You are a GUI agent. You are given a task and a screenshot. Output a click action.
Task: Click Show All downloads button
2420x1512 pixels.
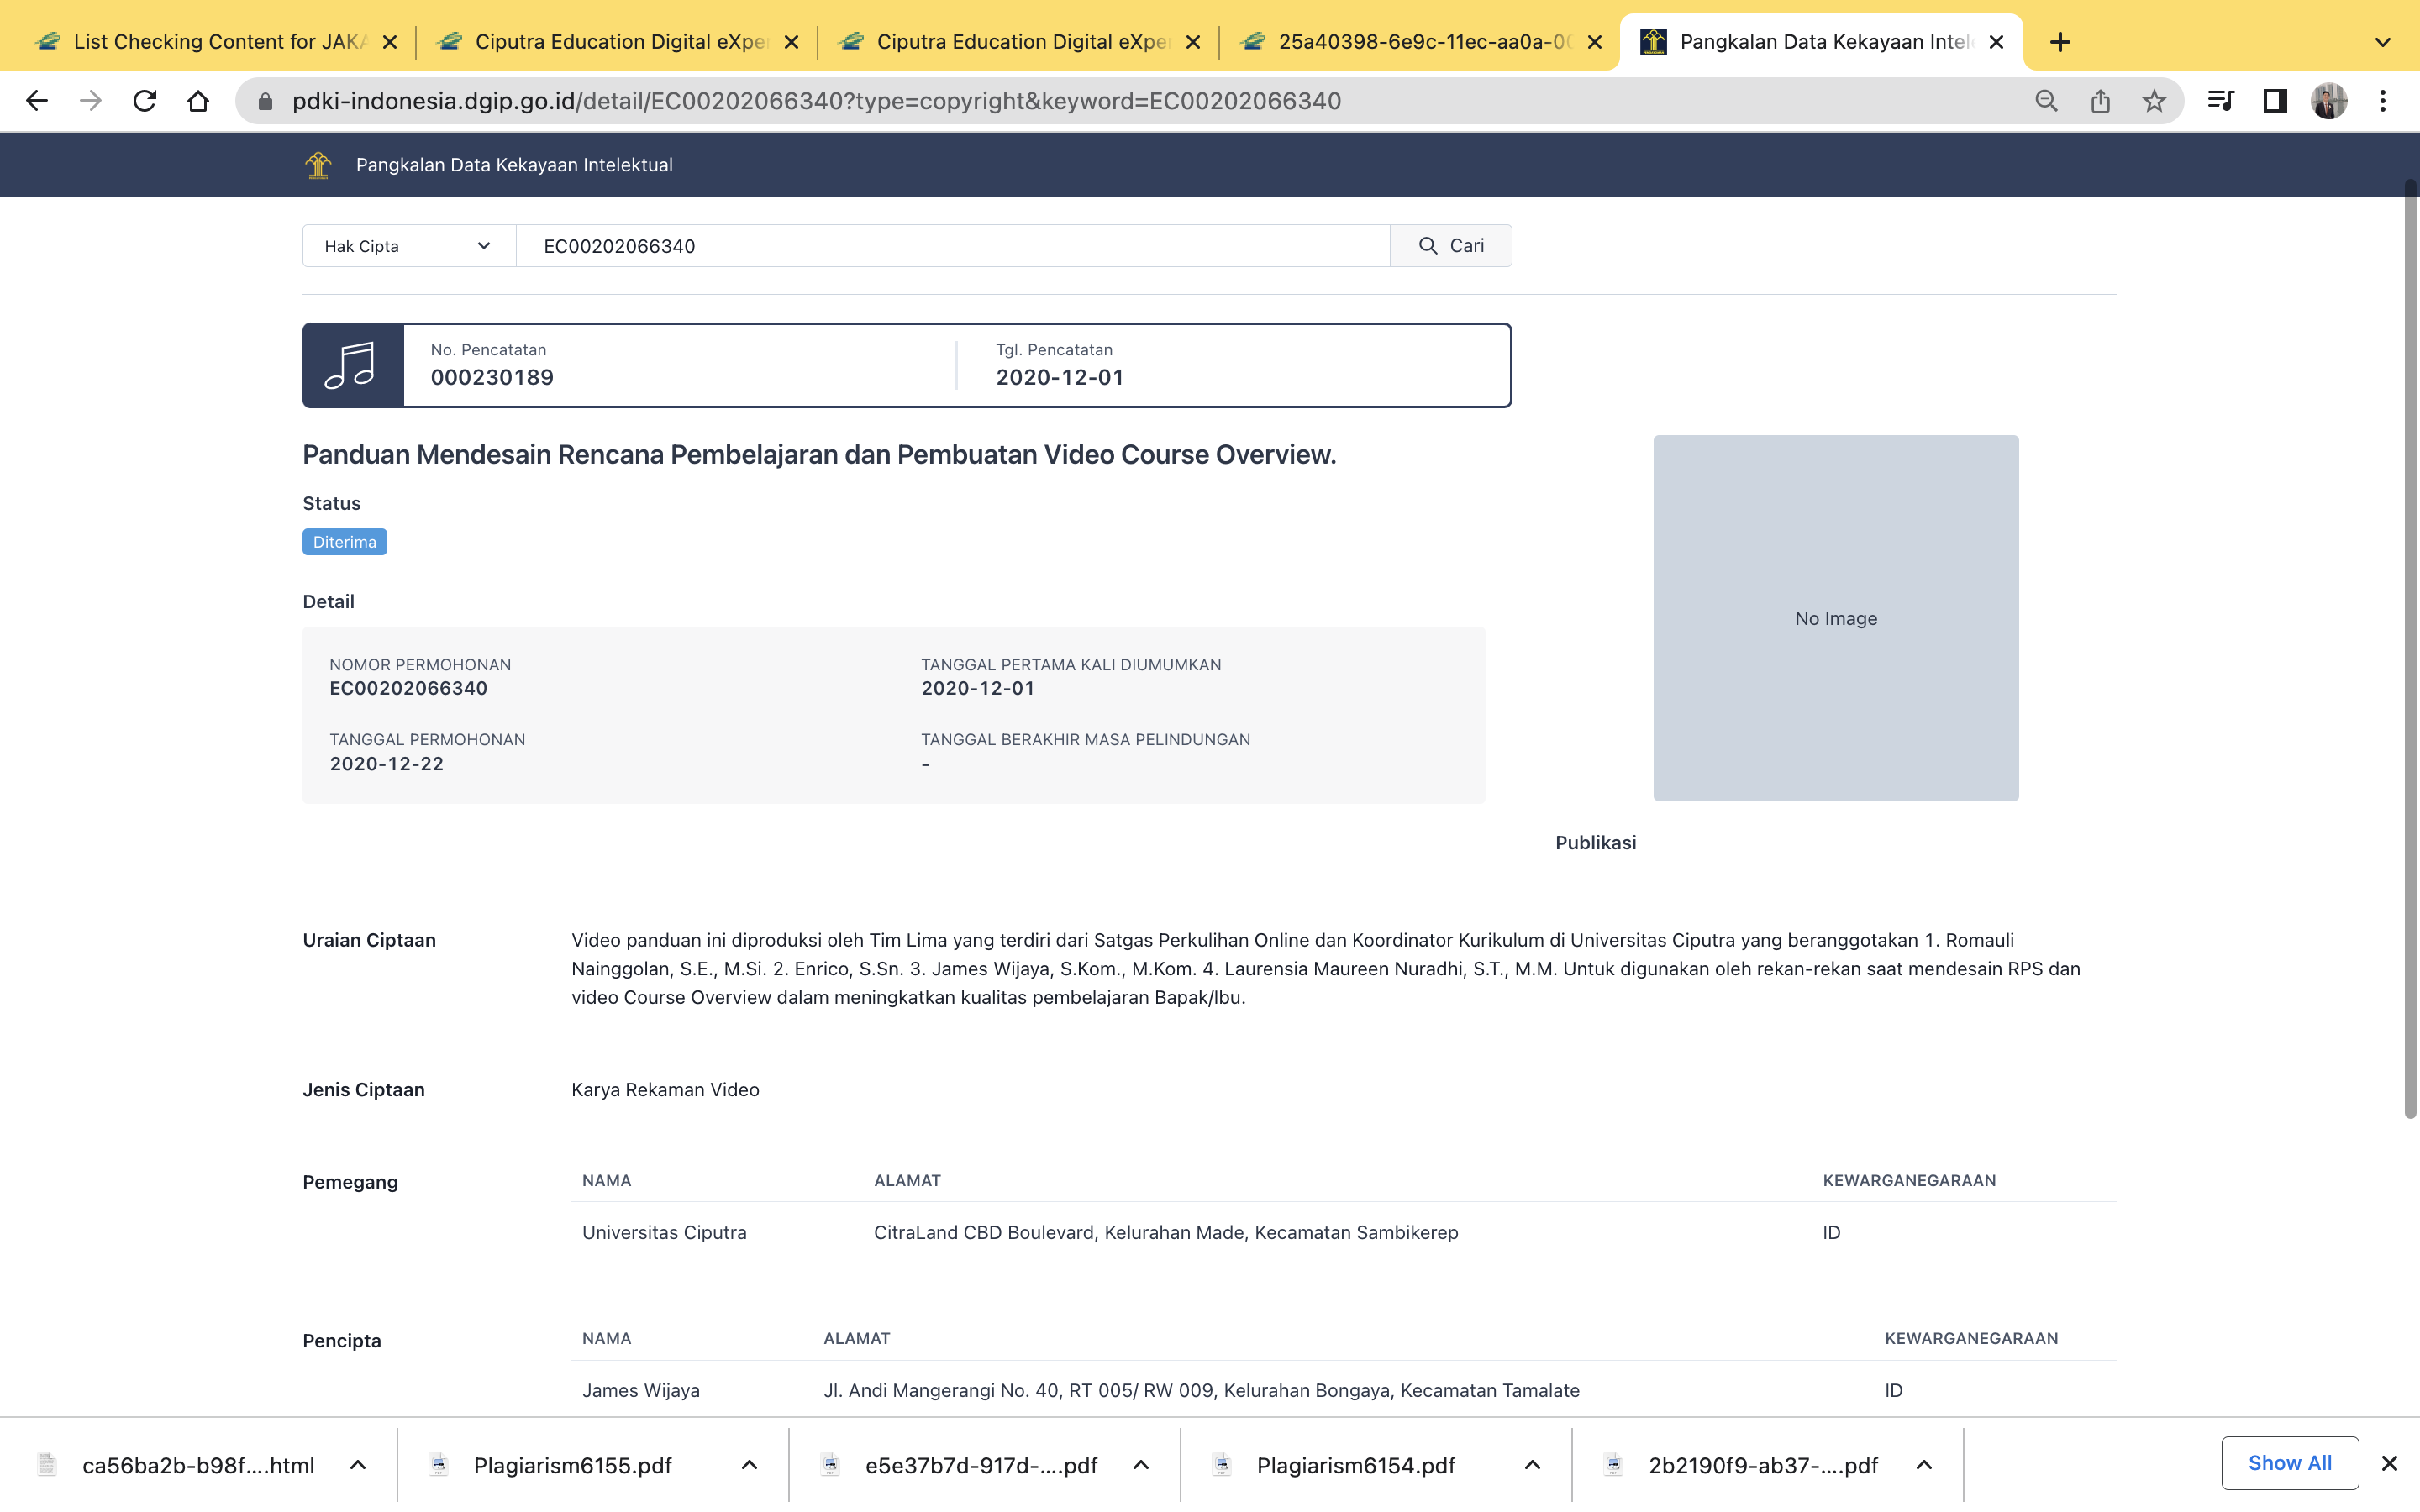[2289, 1463]
